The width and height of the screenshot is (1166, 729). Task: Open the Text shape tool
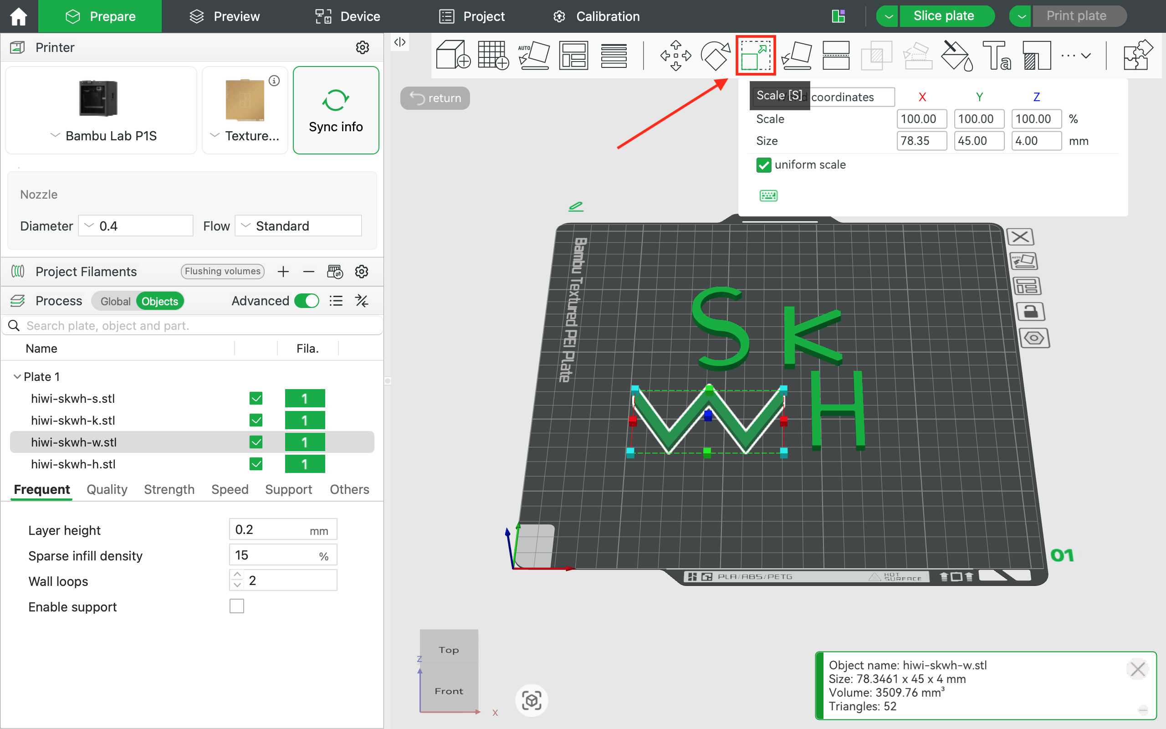click(x=996, y=56)
